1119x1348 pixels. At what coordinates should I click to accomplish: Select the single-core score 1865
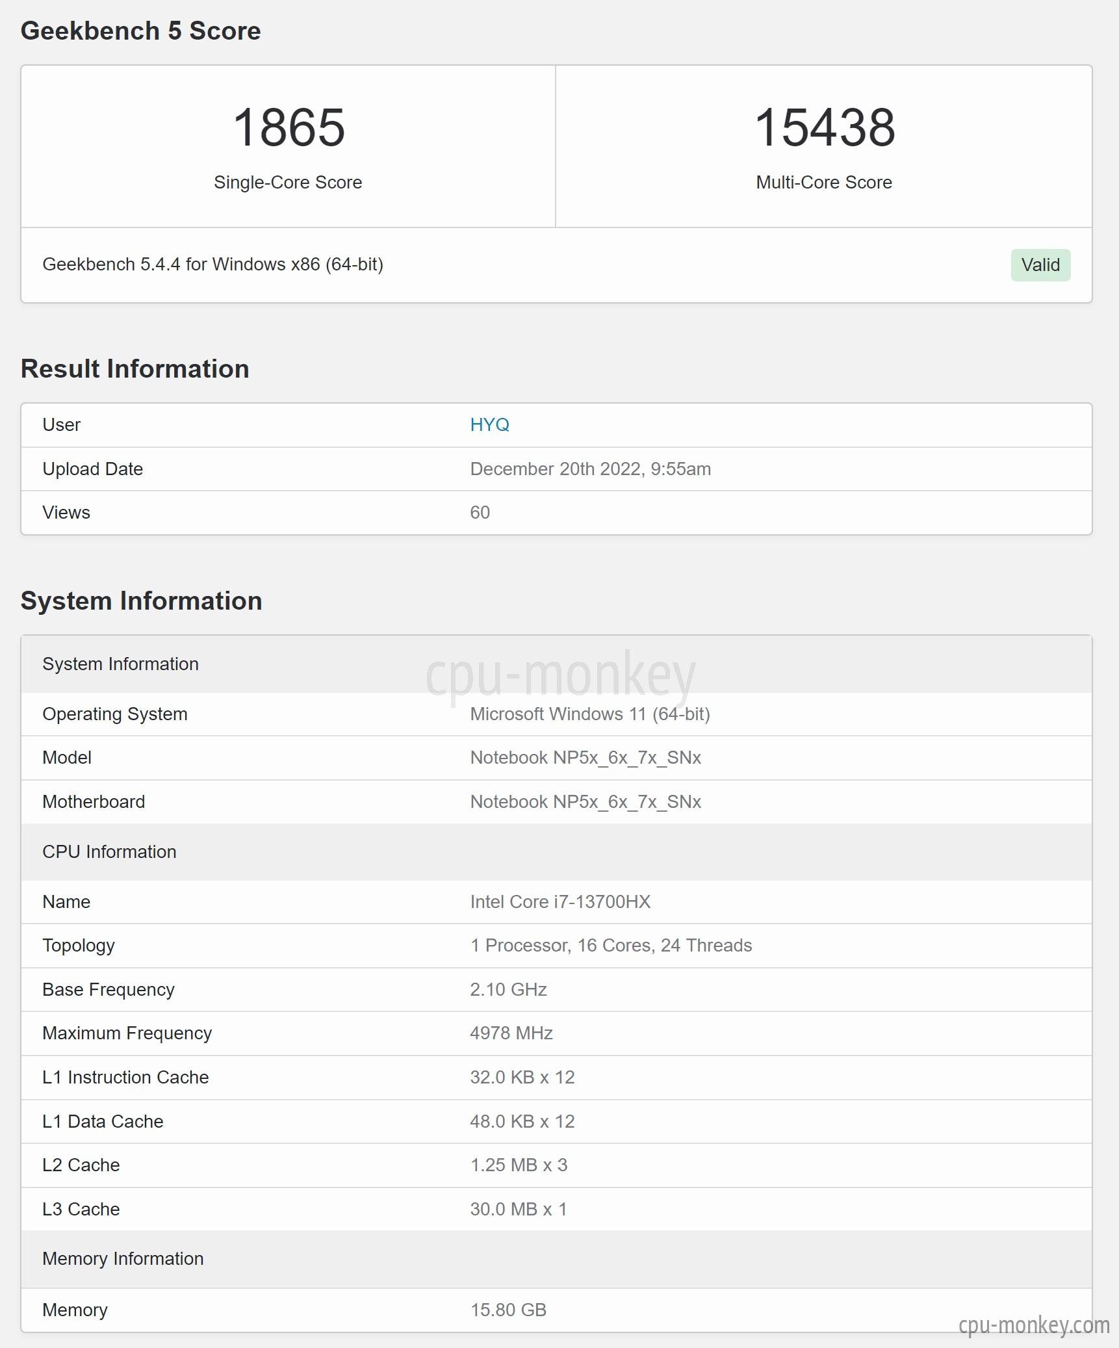click(x=289, y=127)
